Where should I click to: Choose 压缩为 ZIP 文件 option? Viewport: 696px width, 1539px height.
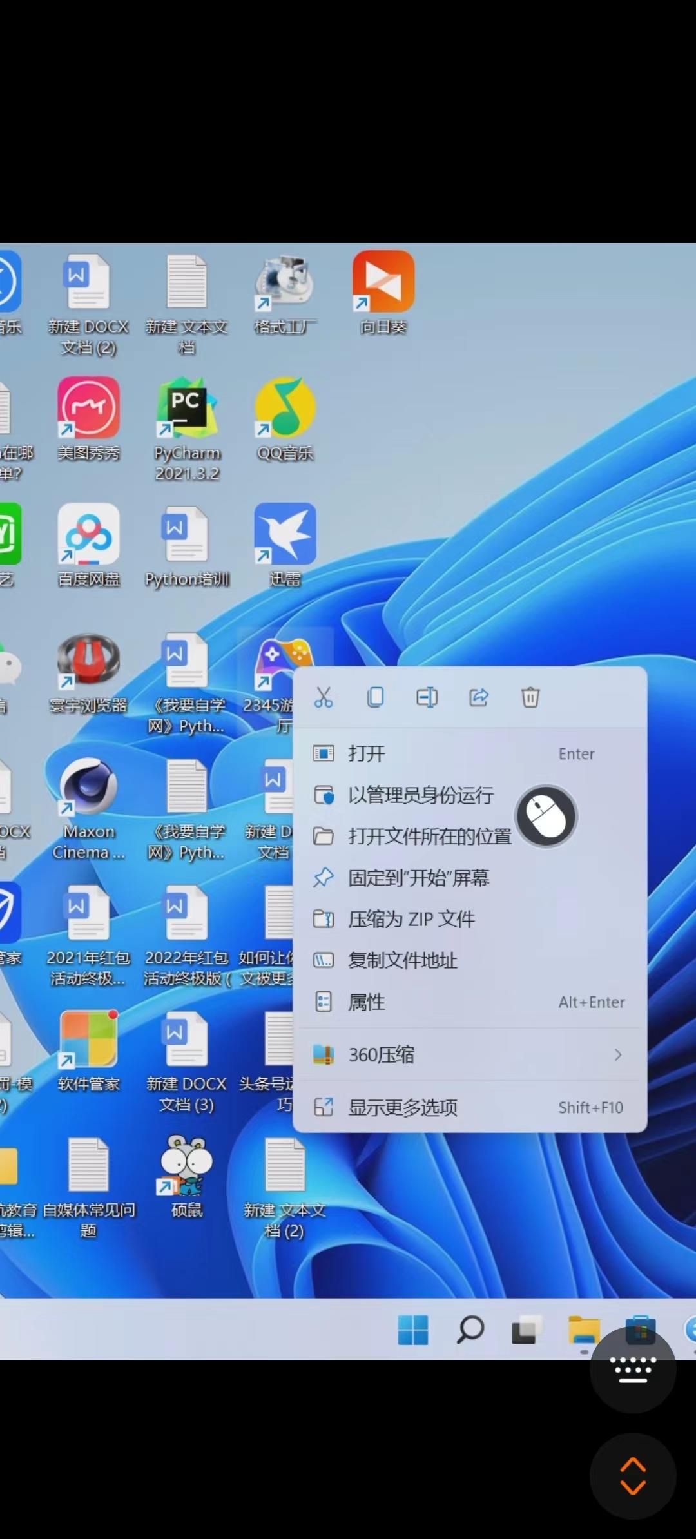tap(411, 919)
